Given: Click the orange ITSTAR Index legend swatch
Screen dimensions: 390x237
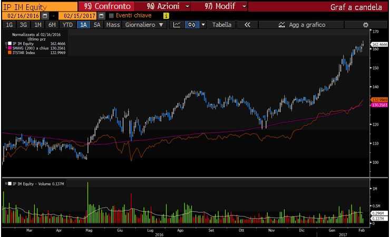Looking at the screenshot, I should [x=9, y=53].
